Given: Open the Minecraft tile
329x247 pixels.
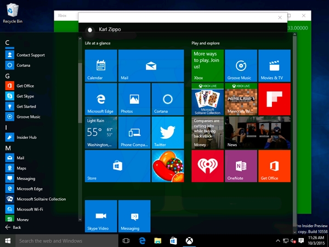Looking at the screenshot, I should [241, 99].
